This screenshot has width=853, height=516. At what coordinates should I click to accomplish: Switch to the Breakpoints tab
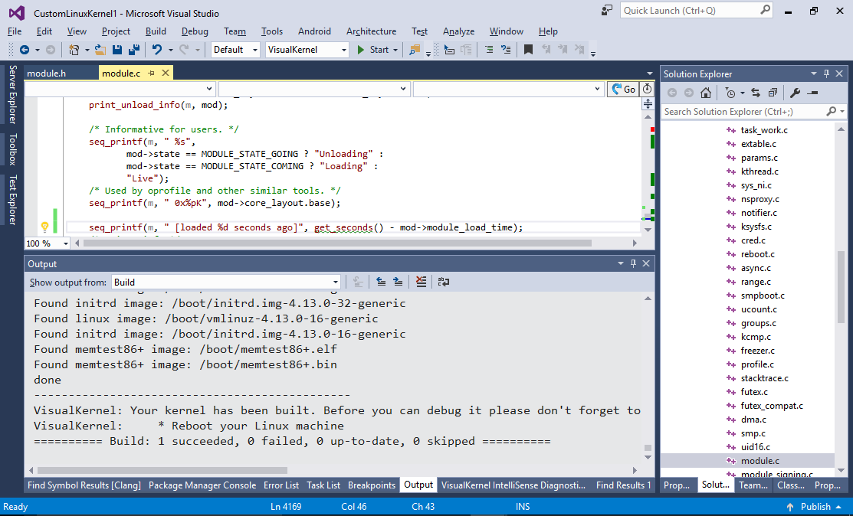coord(372,485)
